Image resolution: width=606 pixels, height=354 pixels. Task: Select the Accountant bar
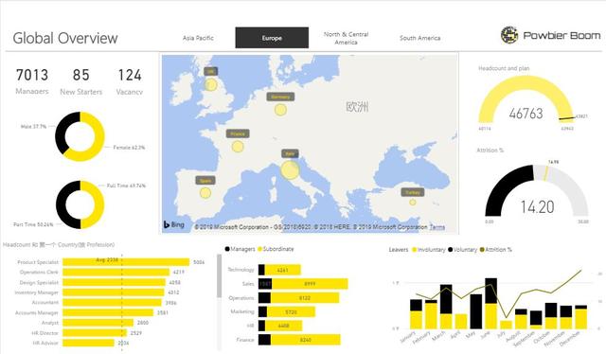click(x=112, y=302)
